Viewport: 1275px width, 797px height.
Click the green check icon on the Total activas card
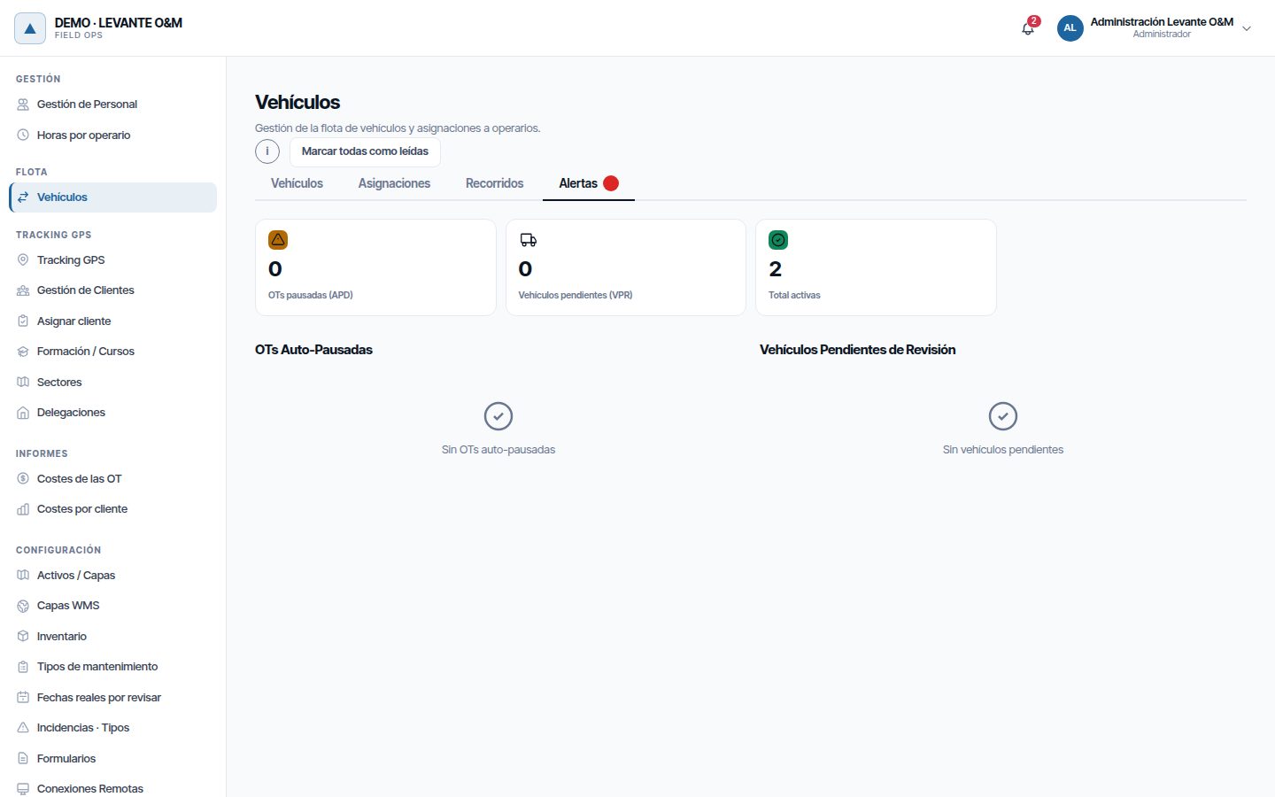(778, 240)
